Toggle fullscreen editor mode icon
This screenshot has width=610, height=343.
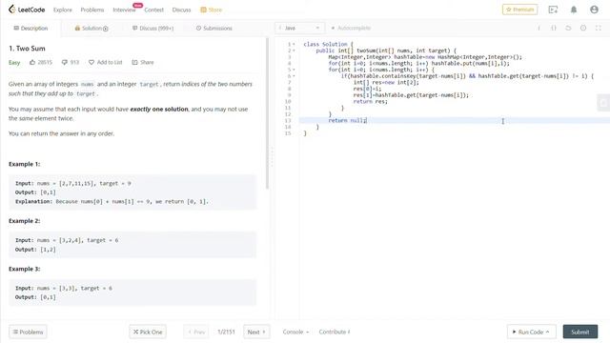point(599,28)
